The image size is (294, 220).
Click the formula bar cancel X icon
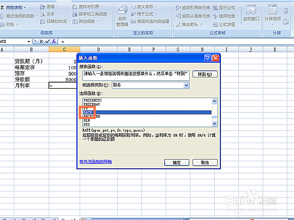pos(41,41)
